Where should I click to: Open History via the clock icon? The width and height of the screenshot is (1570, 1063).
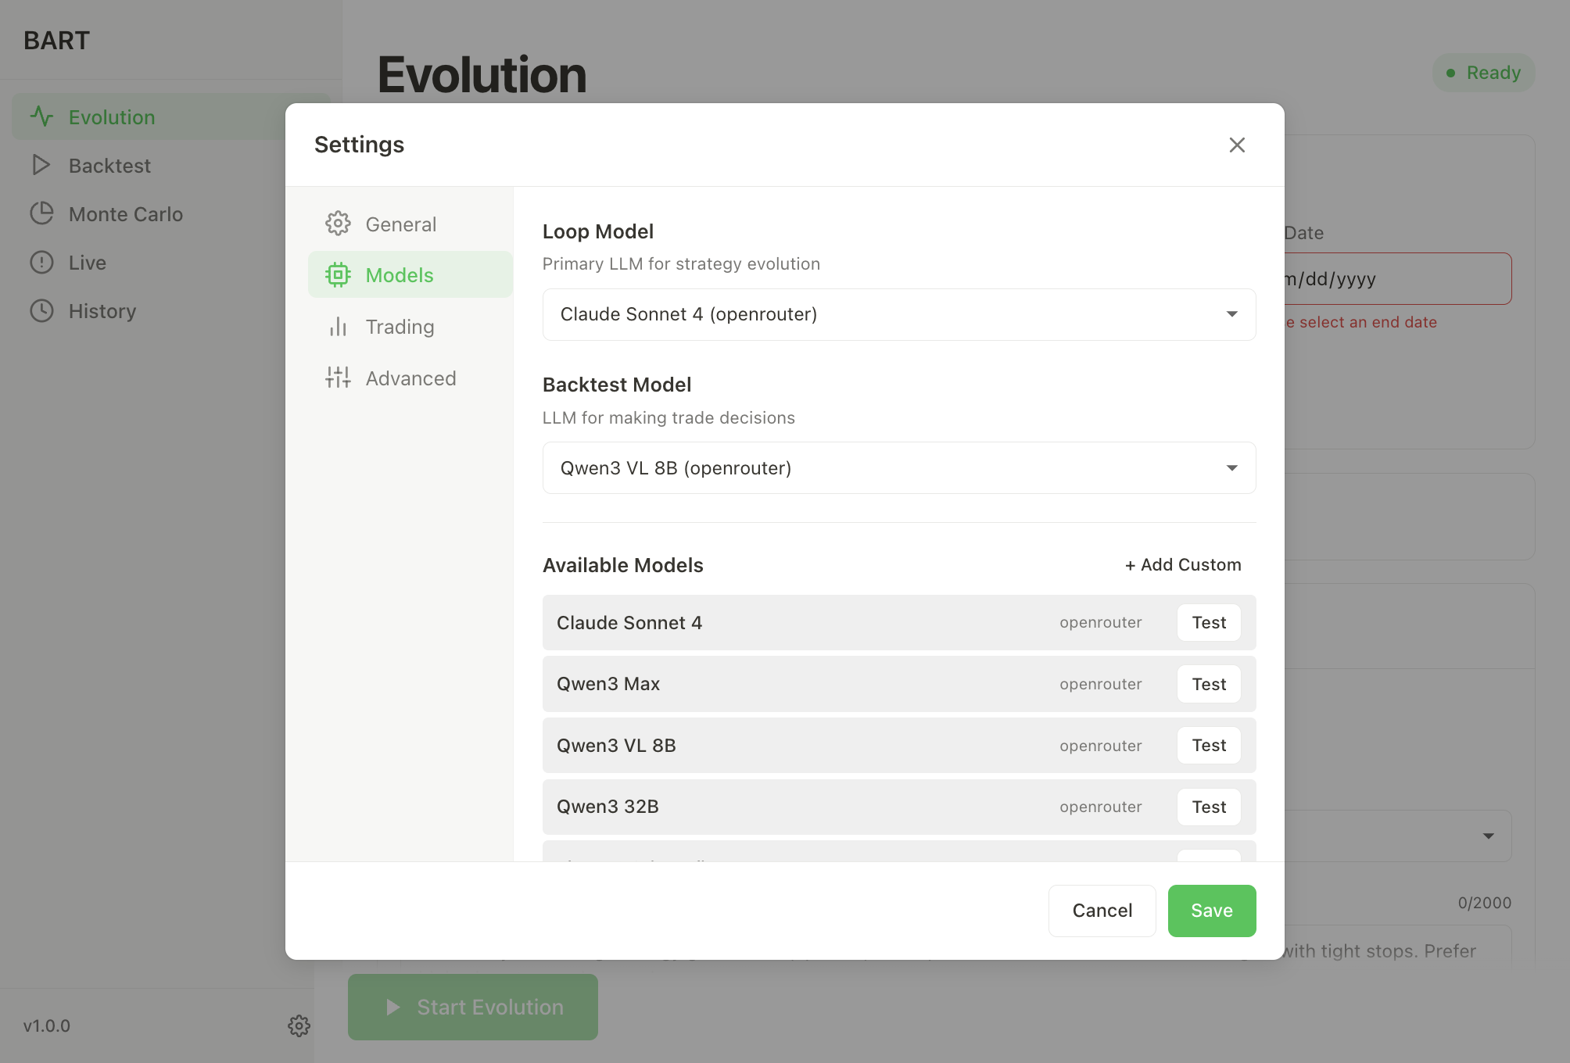[41, 310]
